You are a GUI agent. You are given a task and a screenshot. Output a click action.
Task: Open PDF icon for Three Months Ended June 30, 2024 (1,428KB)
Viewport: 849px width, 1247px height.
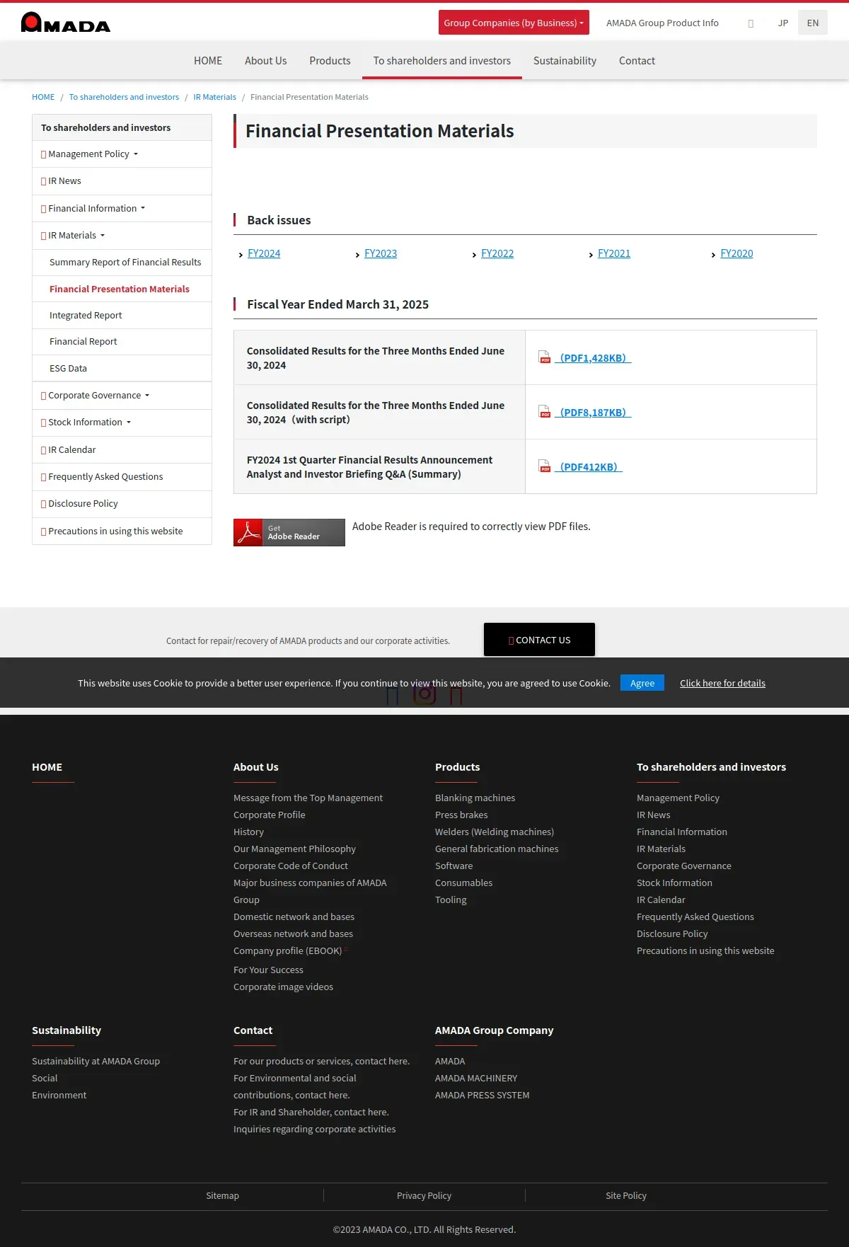[544, 357]
